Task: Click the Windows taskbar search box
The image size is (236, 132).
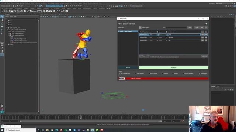Action: pyautogui.click(x=20, y=130)
